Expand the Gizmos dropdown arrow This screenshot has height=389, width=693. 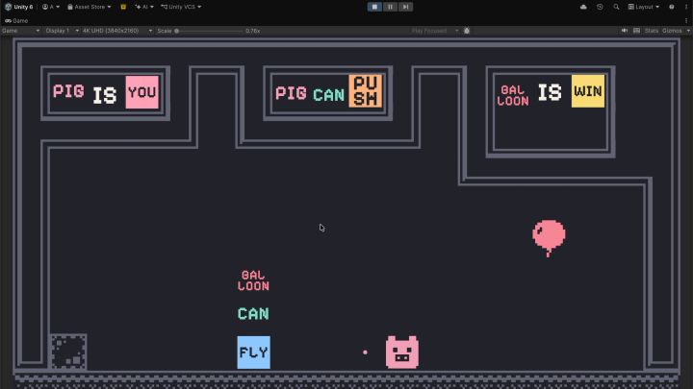(688, 31)
